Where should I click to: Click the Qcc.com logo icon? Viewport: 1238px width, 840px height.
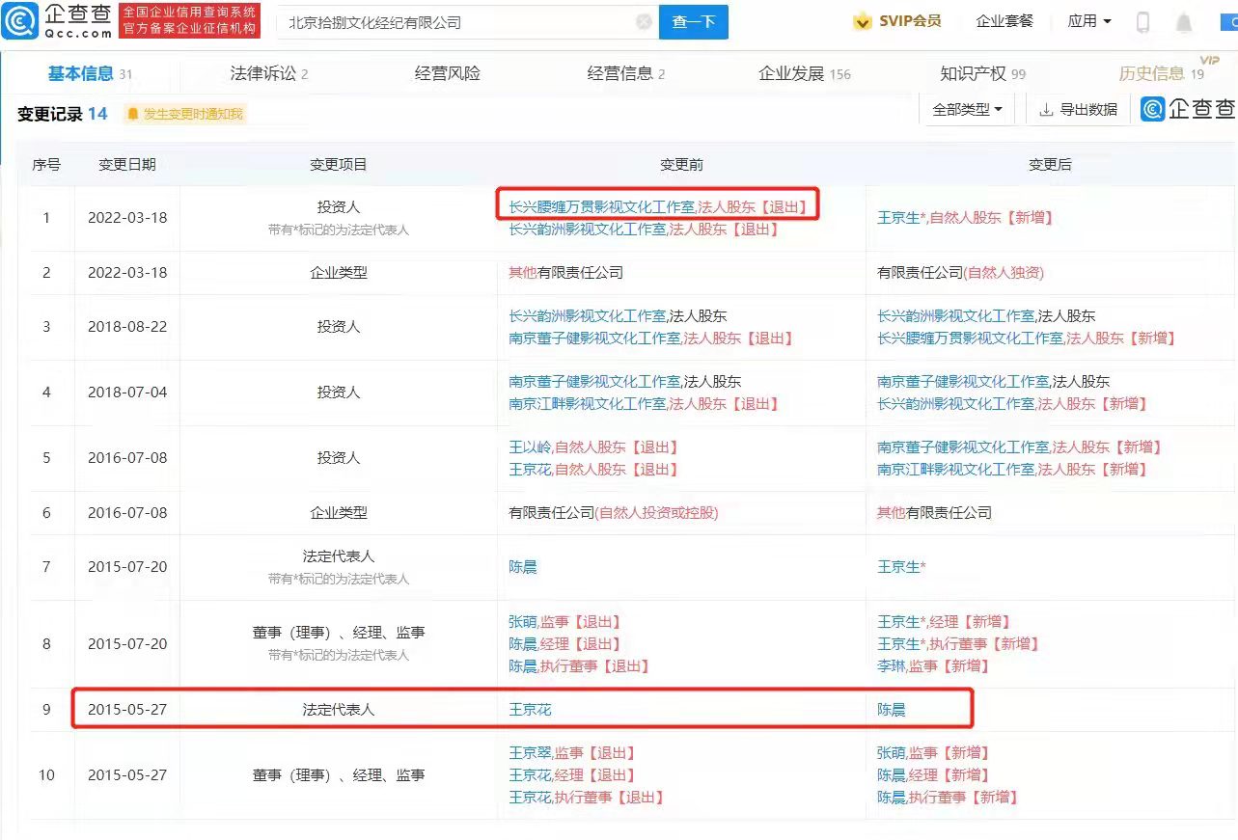pyautogui.click(x=20, y=20)
